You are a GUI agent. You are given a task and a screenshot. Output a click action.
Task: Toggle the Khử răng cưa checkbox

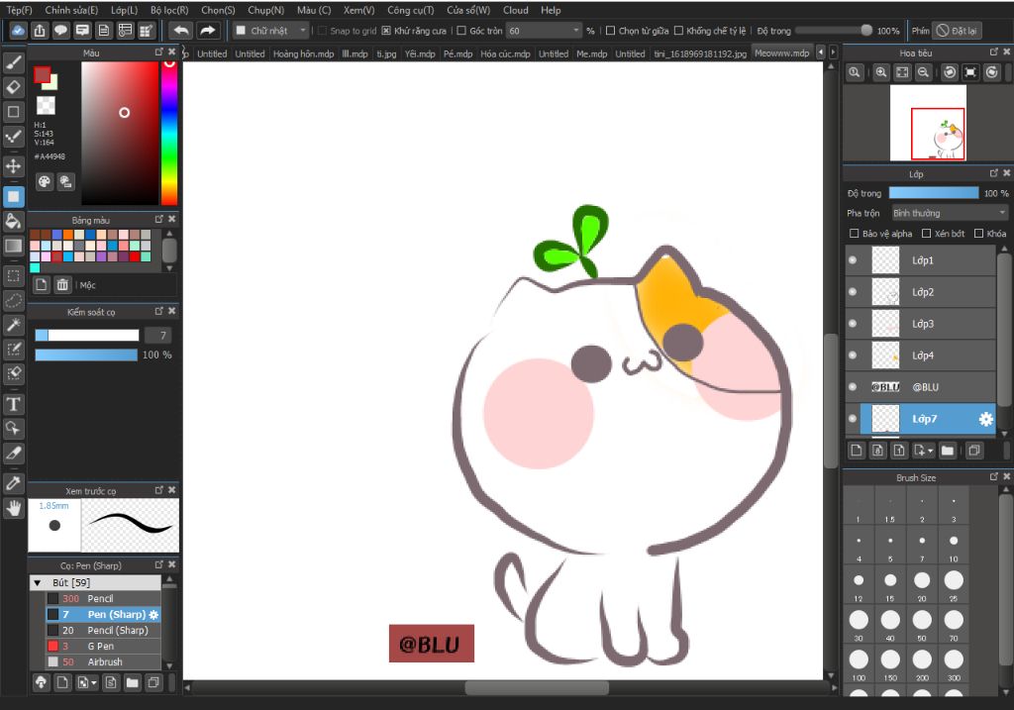[386, 31]
